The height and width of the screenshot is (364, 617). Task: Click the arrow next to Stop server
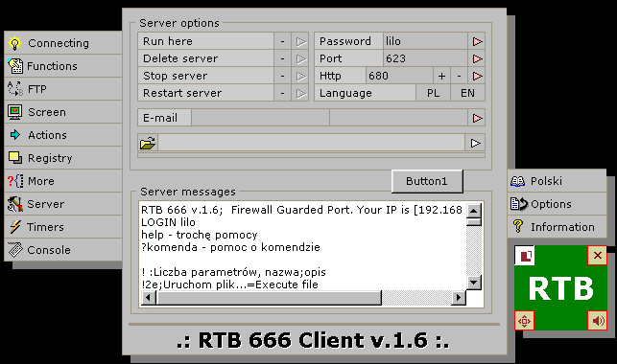300,76
